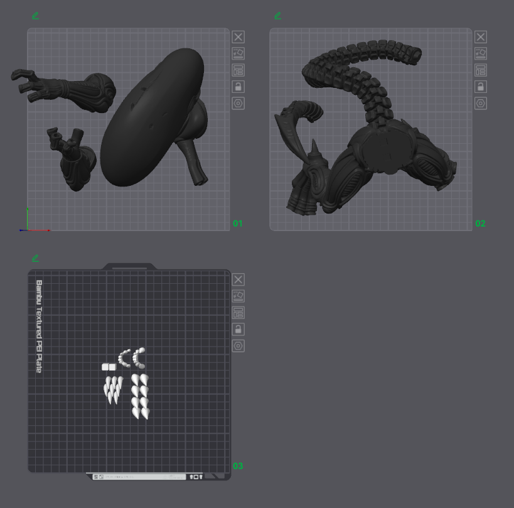Open plate settings for plate 02
The width and height of the screenshot is (514, 508).
pos(481,104)
